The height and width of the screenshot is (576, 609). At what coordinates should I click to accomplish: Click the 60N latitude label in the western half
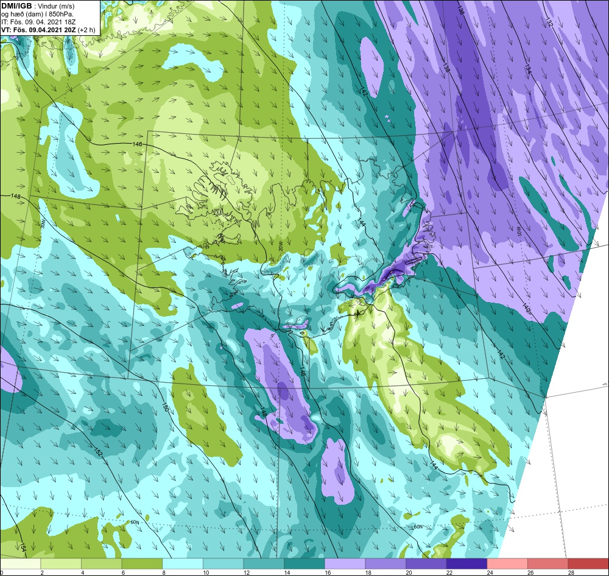135,522
